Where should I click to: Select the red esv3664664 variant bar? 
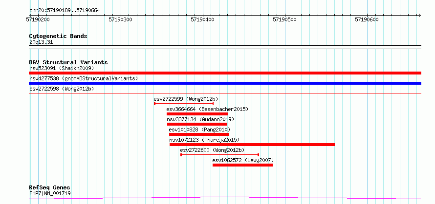tap(197, 114)
